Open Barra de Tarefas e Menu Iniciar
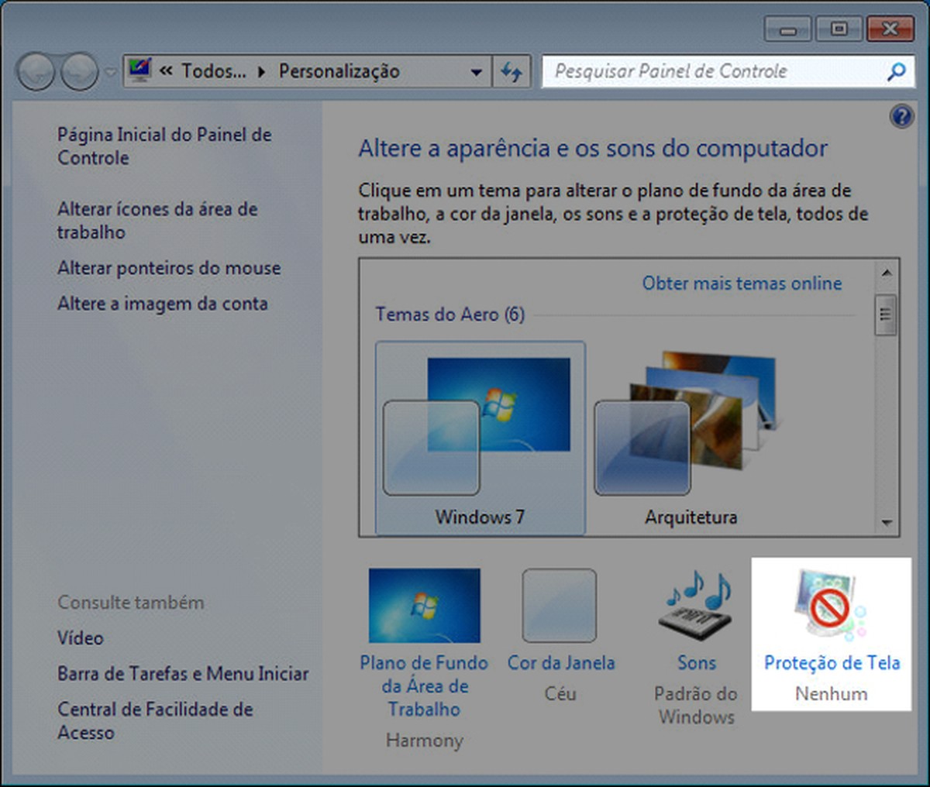 point(183,674)
